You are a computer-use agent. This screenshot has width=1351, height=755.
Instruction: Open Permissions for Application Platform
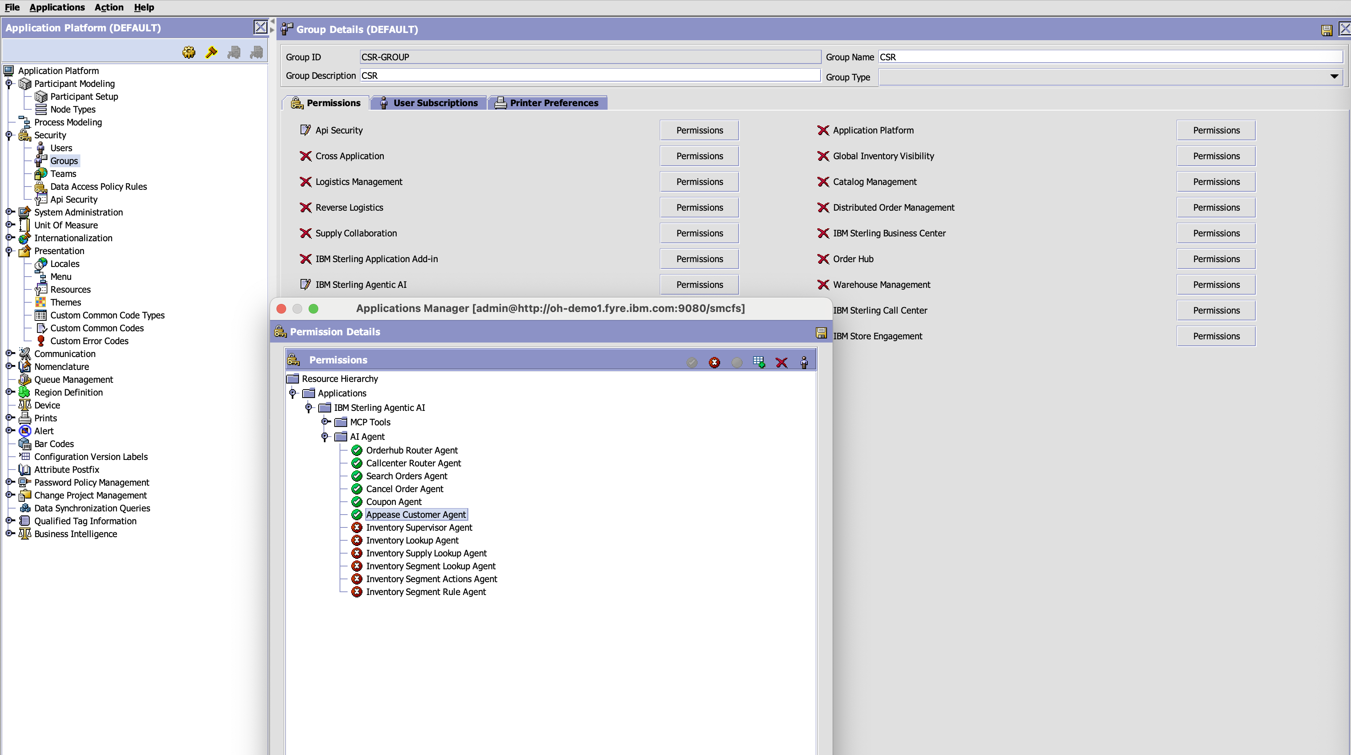[x=1216, y=130]
